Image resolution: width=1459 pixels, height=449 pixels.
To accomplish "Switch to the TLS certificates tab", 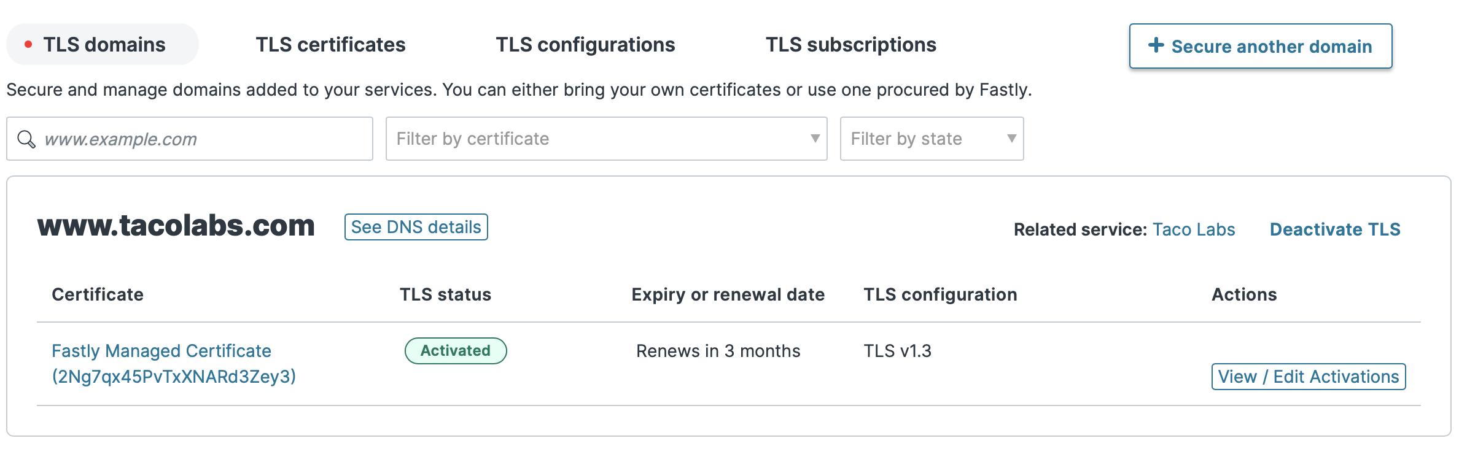I will pos(330,44).
